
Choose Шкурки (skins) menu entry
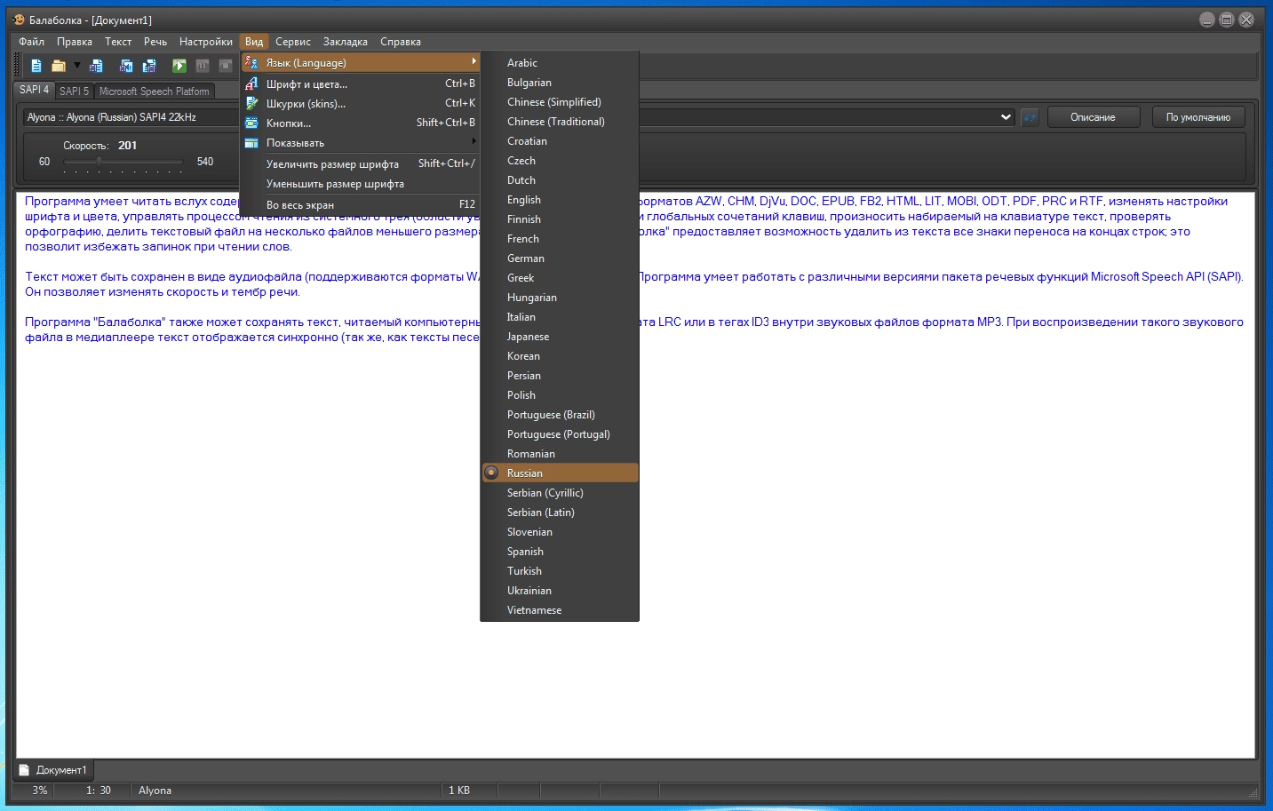360,103
